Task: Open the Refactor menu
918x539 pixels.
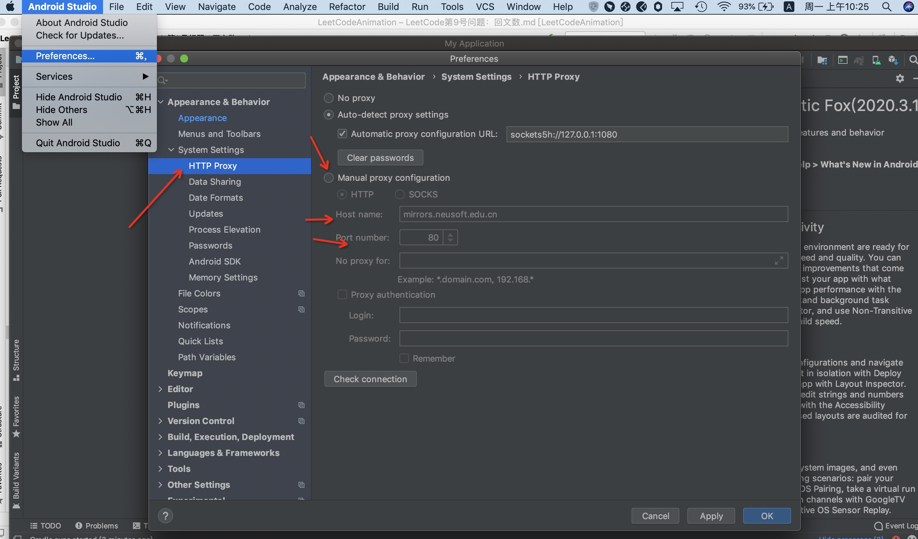Action: pyautogui.click(x=346, y=7)
